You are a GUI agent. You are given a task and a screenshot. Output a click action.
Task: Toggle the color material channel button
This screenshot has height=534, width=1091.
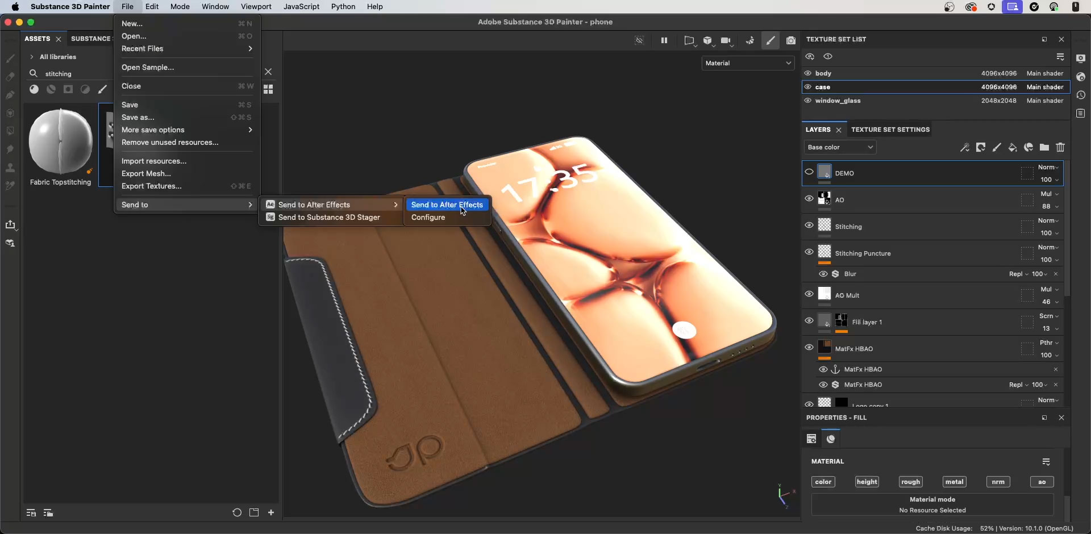click(823, 482)
